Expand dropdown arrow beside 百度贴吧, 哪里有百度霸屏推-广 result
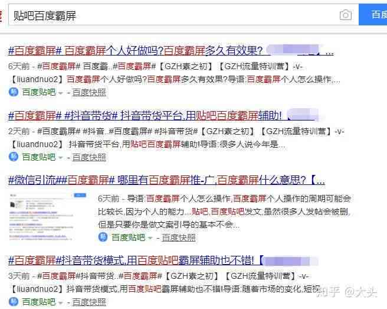Viewport: 387px width, 309px height. pyautogui.click(x=150, y=238)
